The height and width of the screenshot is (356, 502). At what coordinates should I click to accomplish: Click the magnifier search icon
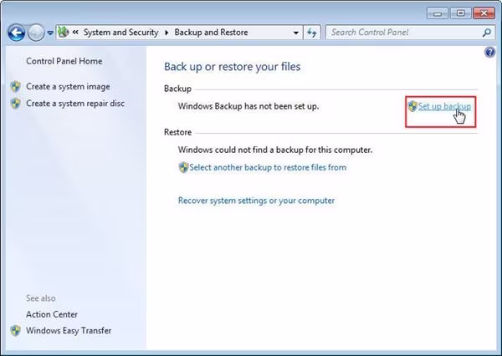(x=487, y=33)
